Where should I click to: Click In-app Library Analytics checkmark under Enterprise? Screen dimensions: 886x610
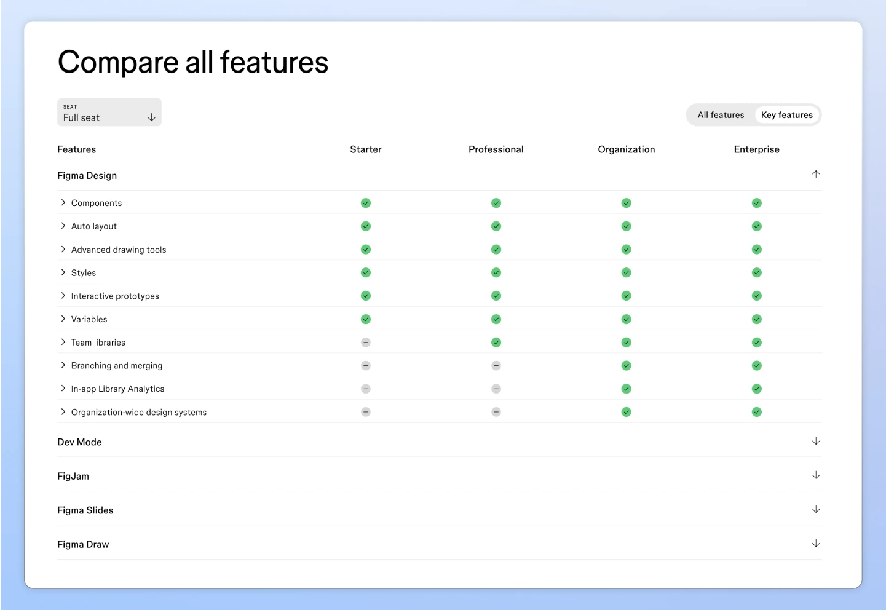(757, 389)
